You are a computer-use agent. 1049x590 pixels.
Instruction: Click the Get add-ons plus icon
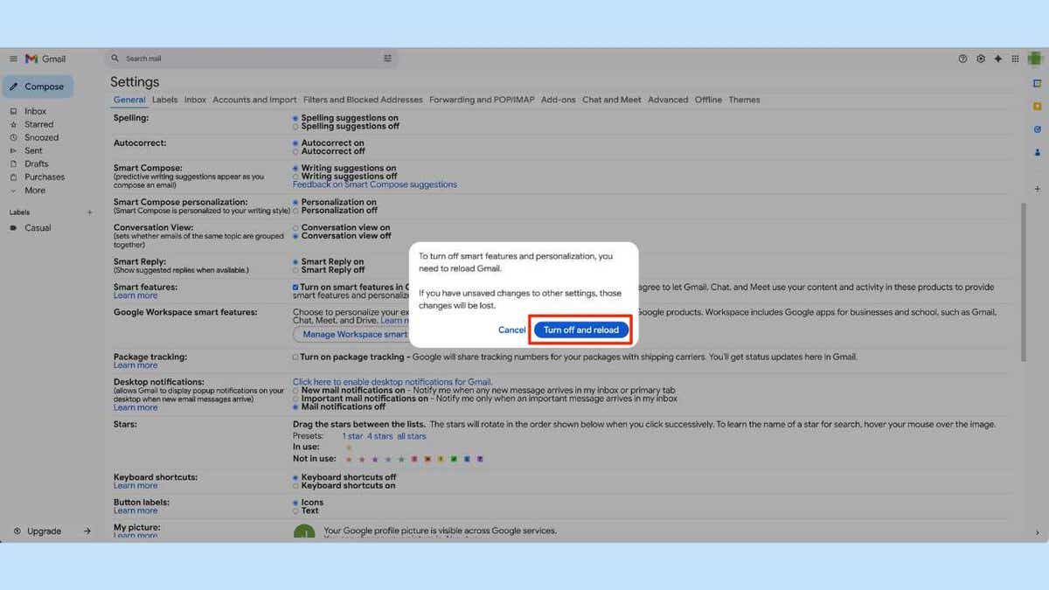click(x=1036, y=189)
